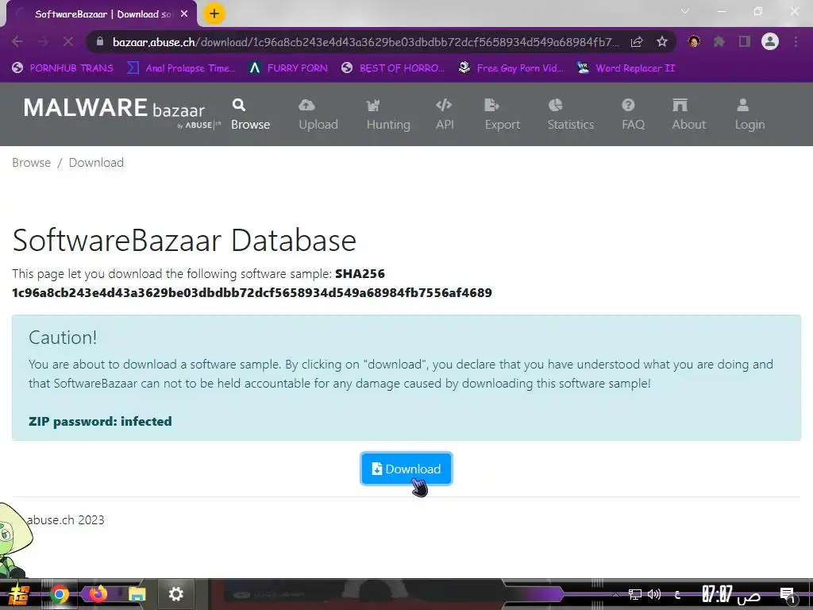Image resolution: width=813 pixels, height=610 pixels.
Task: Toggle the browser side panel icon
Action: point(745,41)
